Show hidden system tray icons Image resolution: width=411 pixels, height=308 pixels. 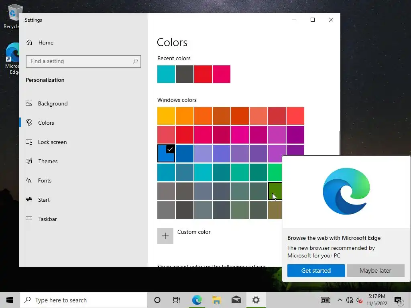click(x=340, y=300)
